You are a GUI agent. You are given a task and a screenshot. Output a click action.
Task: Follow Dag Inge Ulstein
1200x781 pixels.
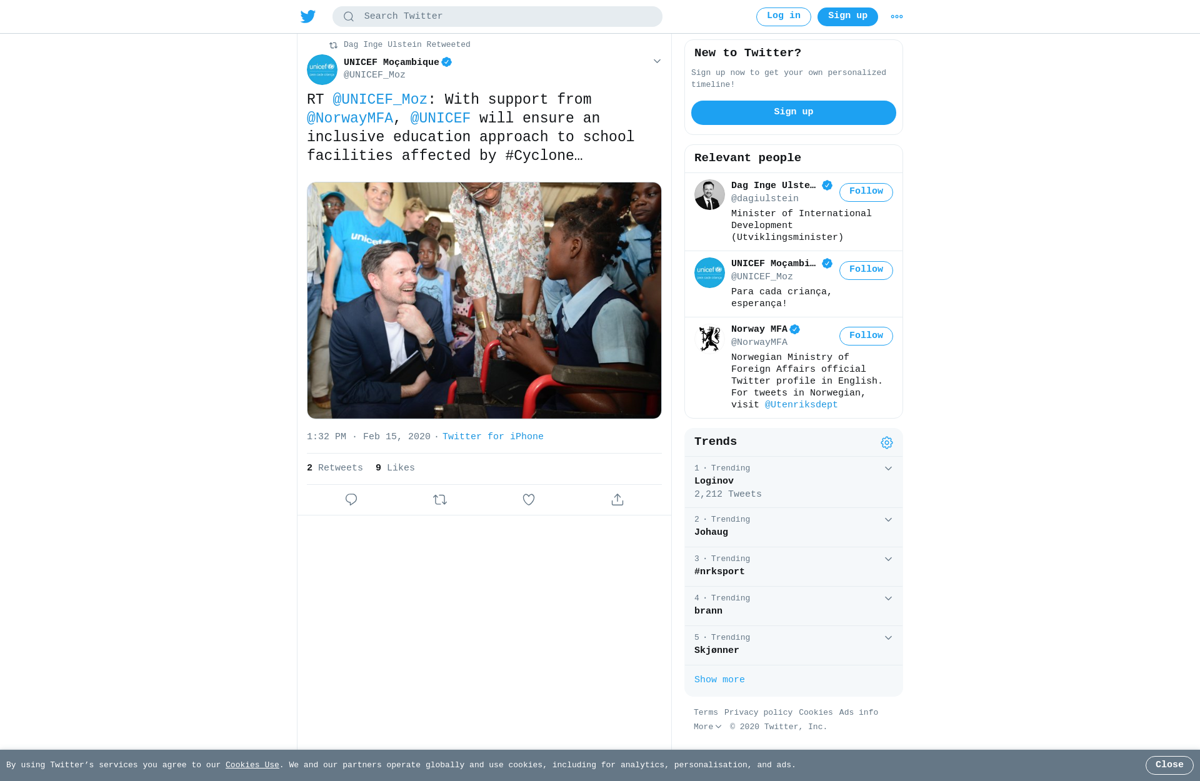[x=866, y=192]
